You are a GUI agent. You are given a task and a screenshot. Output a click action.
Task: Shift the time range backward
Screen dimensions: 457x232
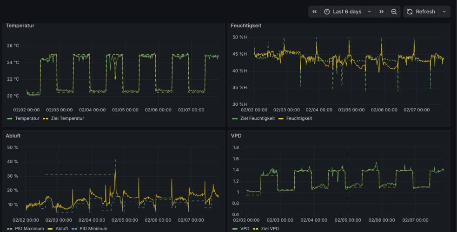coord(315,12)
